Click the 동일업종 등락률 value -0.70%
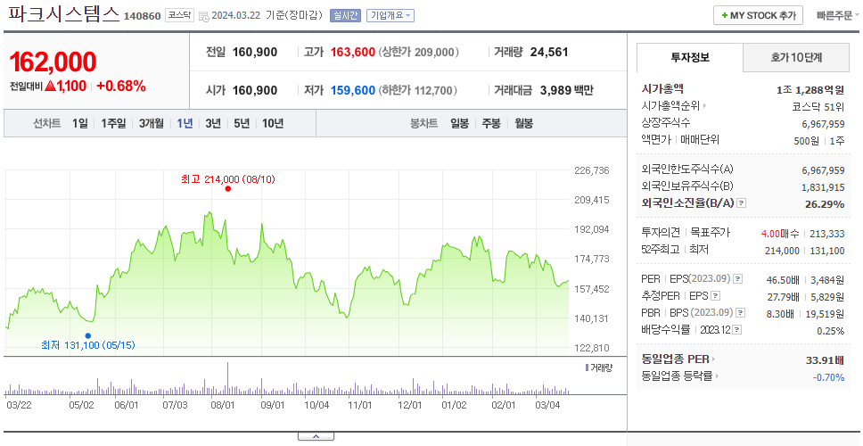This screenshot has width=863, height=446. (828, 377)
